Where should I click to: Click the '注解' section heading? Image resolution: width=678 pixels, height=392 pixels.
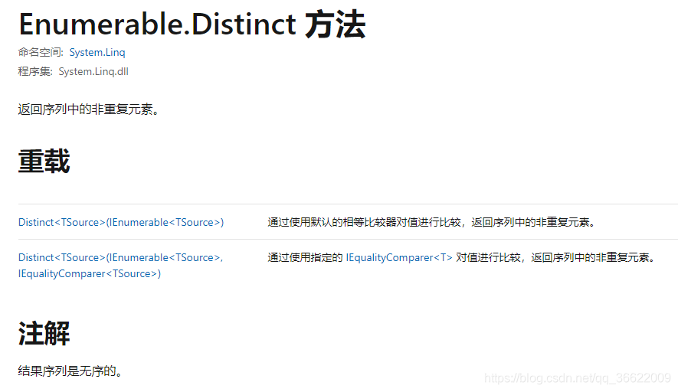44,333
